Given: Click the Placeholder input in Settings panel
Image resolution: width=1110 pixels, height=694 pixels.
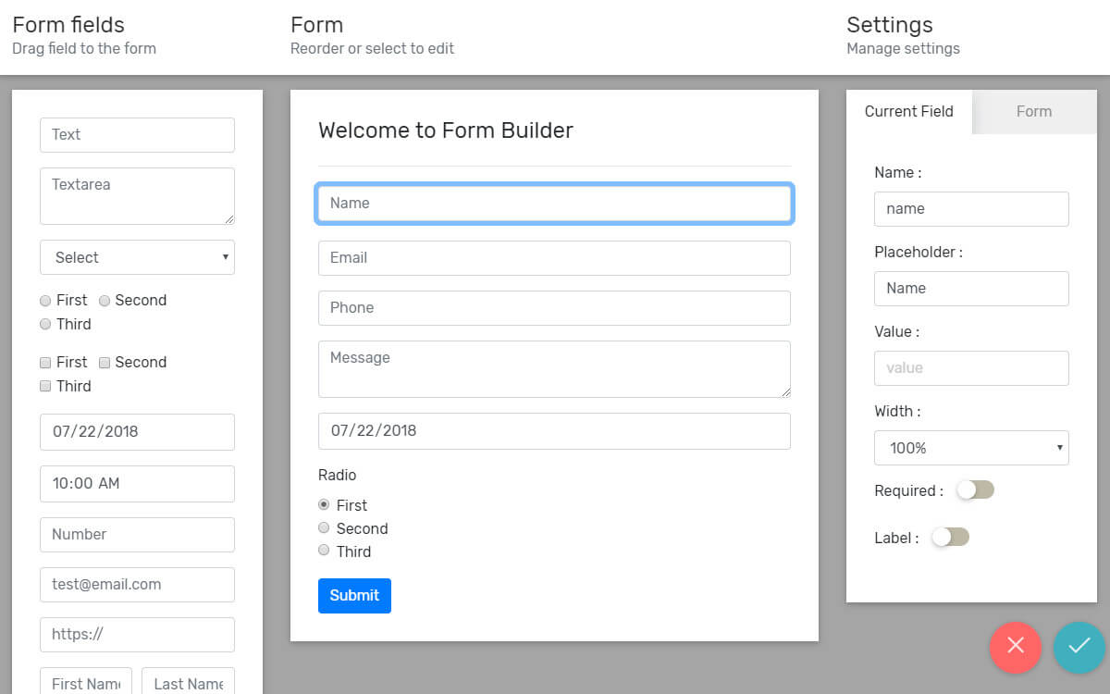Looking at the screenshot, I should tap(971, 288).
